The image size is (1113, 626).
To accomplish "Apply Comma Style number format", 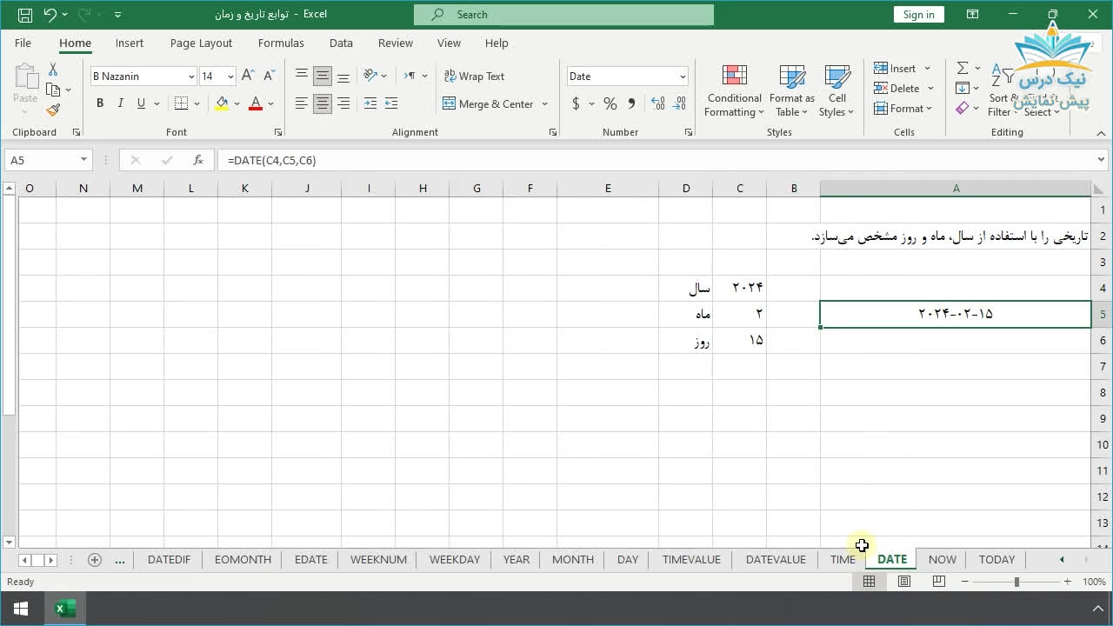I will 631,103.
